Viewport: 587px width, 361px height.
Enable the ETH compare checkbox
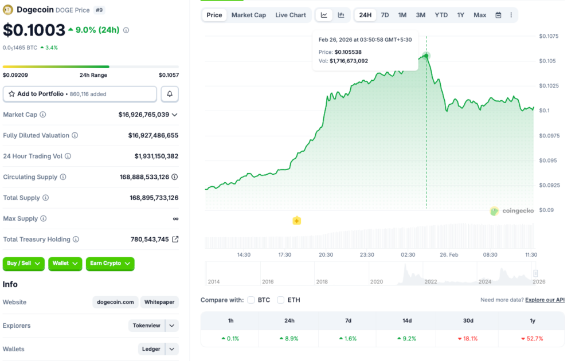click(280, 300)
